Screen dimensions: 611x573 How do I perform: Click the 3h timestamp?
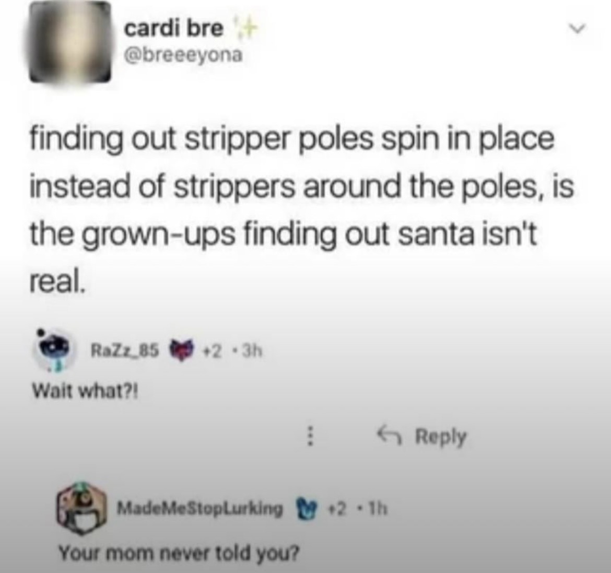(253, 351)
